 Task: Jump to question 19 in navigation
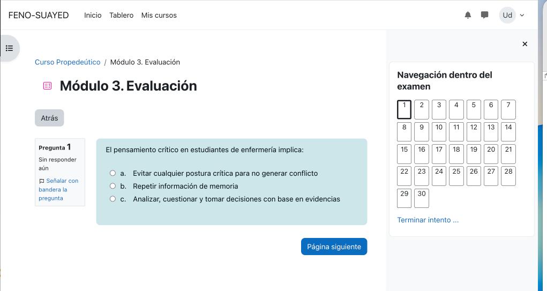pos(474,154)
